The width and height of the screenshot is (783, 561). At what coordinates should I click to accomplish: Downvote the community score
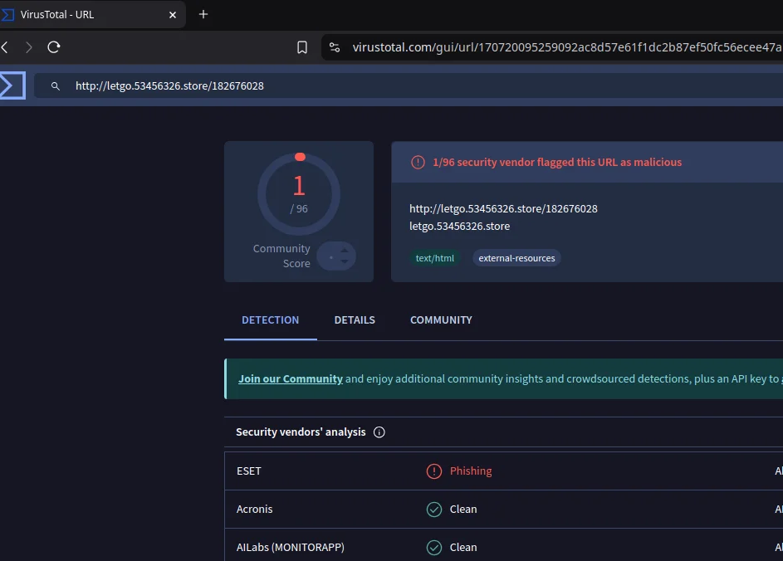(x=345, y=261)
